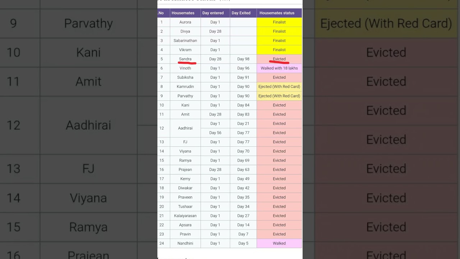Click Kamrudin's name in the center table
The image size is (460, 259).
tap(185, 87)
